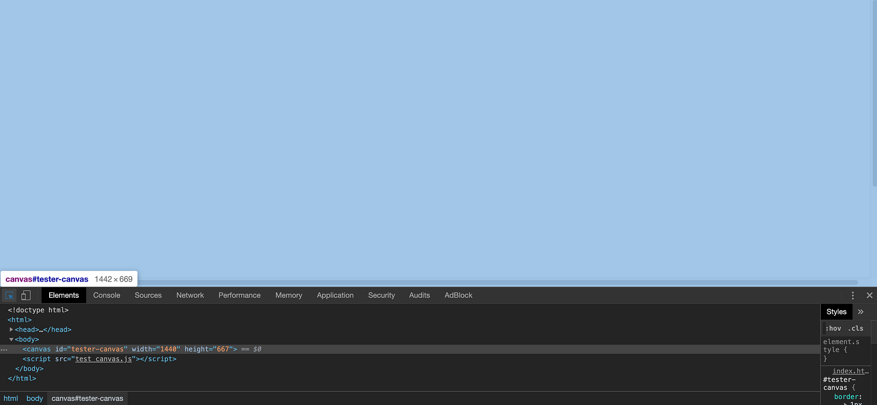The width and height of the screenshot is (877, 405).
Task: Open the Sources tab
Action: coord(148,295)
